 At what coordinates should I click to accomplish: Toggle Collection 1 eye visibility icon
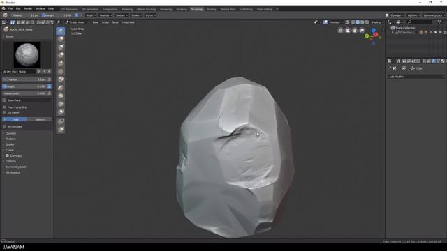[440, 33]
